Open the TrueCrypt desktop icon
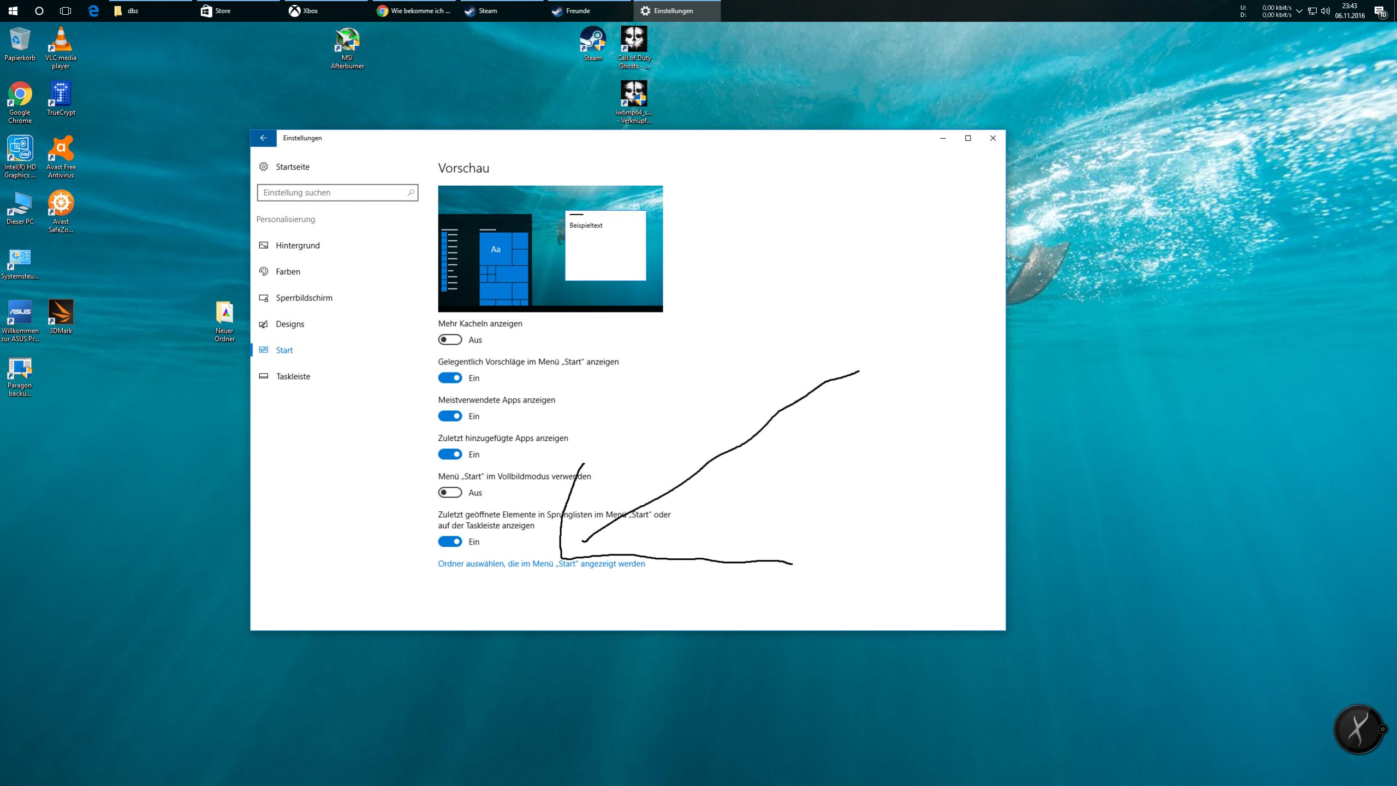This screenshot has width=1397, height=786. tap(61, 94)
